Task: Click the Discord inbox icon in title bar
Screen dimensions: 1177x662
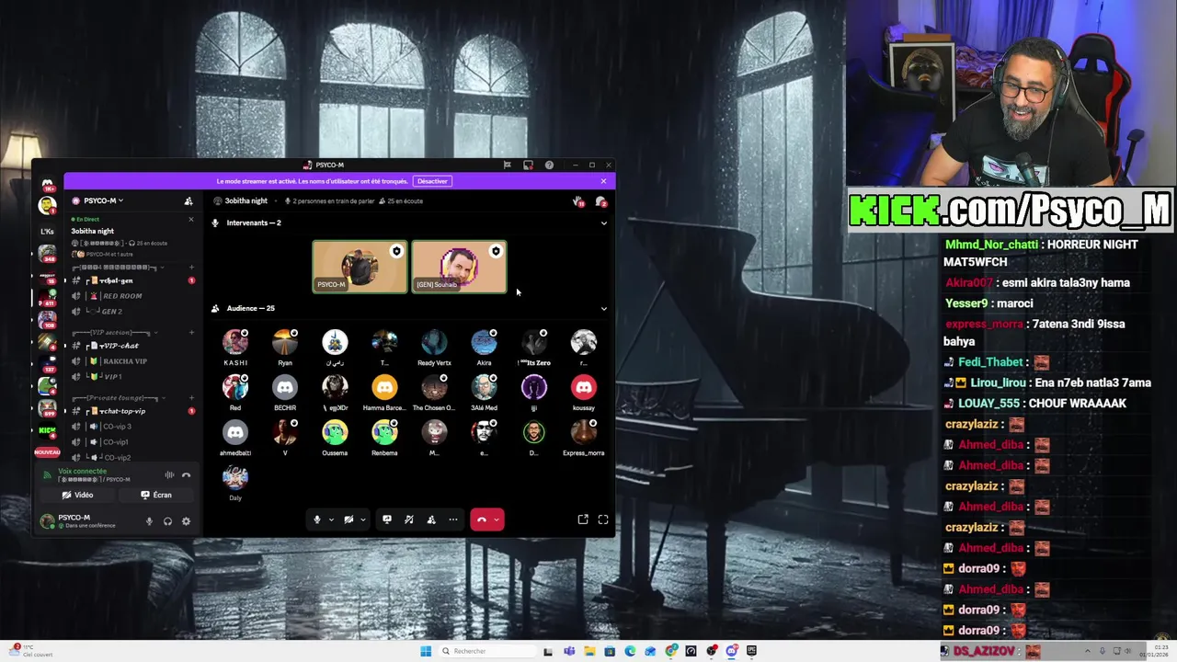Action: click(x=528, y=165)
